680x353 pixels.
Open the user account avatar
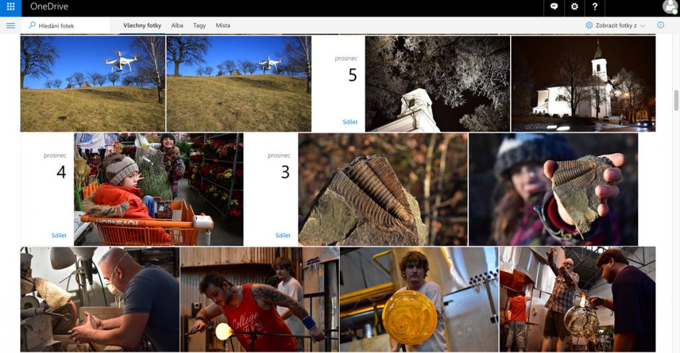[x=670, y=7]
